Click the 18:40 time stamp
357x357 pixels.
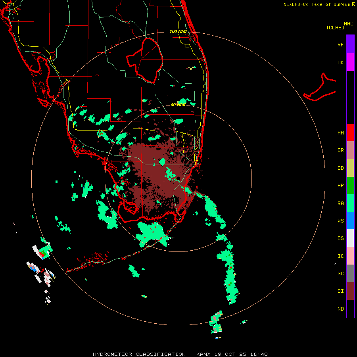click(259, 354)
